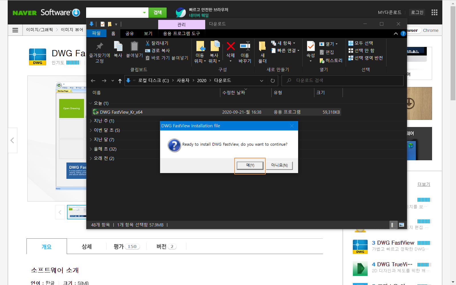This screenshot has width=456, height=285.
Task: Click the Rename (이름 바꾸기) icon
Action: (x=245, y=46)
